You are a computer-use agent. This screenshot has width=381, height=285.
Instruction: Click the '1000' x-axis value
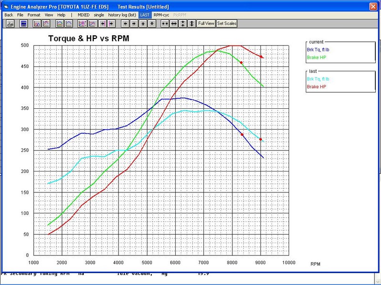[33, 263]
